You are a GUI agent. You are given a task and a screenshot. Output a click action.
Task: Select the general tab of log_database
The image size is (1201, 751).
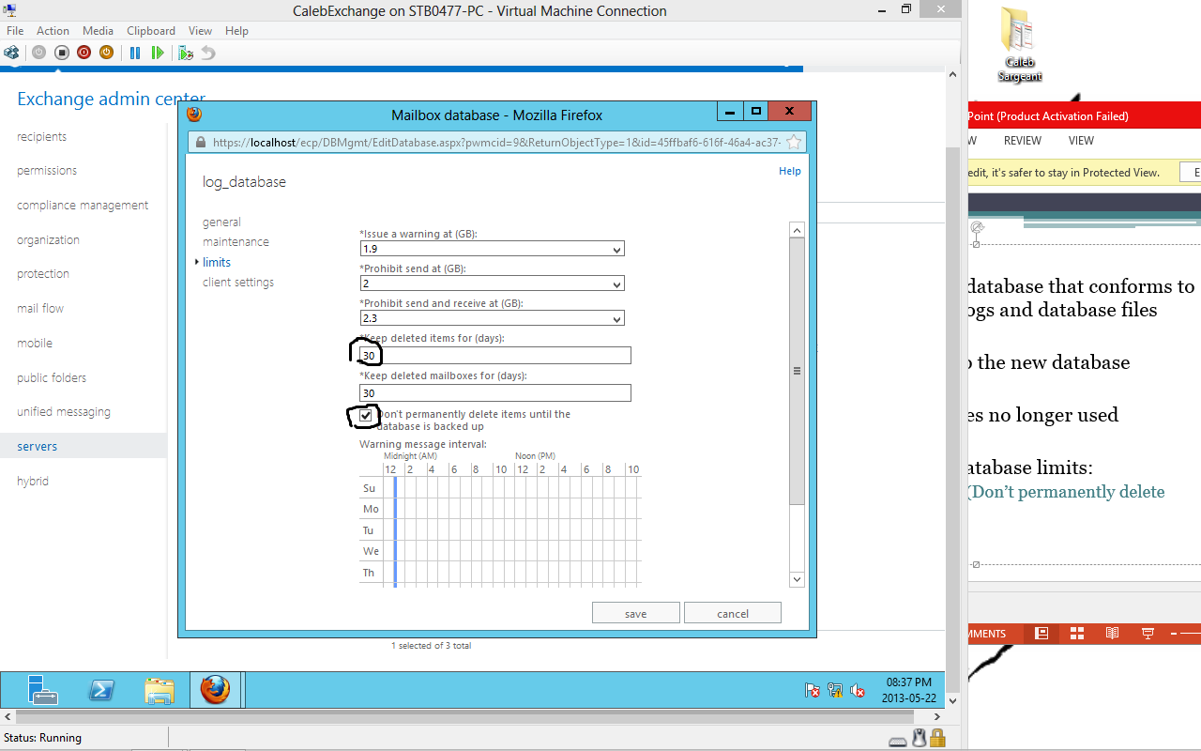pyautogui.click(x=221, y=222)
